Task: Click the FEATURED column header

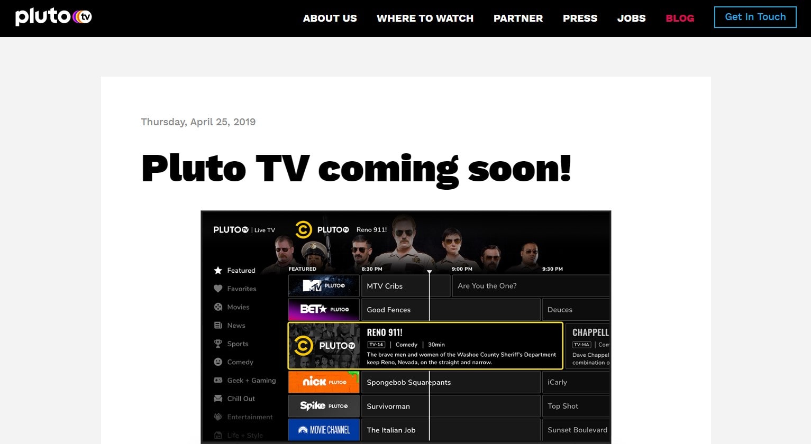Action: (302, 269)
